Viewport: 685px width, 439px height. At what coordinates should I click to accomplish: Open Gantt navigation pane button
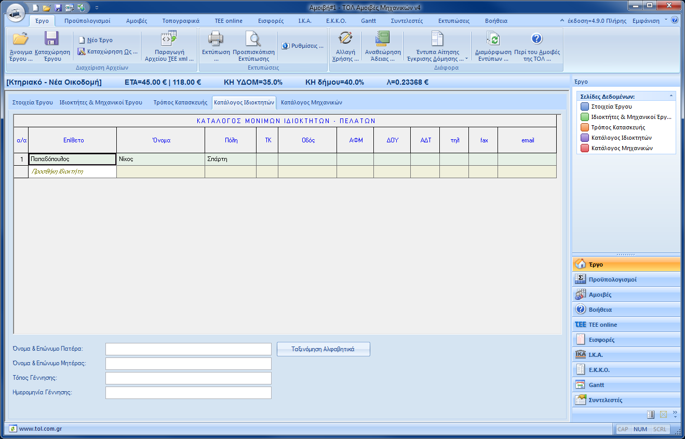coord(626,385)
